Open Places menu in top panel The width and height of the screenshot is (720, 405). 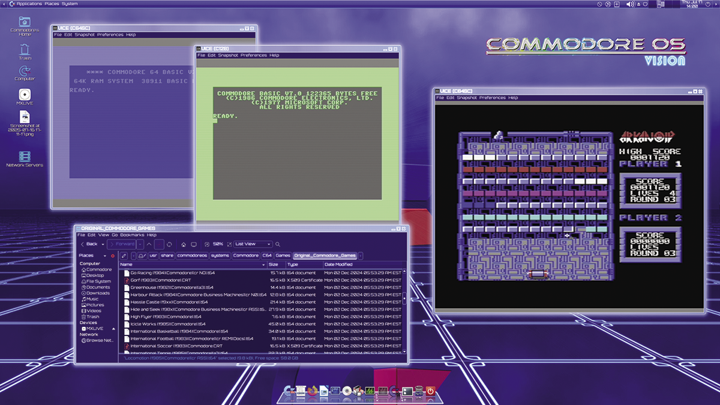52,4
